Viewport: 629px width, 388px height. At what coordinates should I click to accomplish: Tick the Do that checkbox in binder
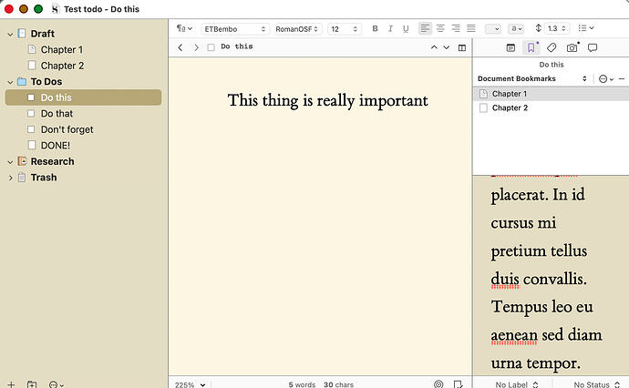[31, 114]
